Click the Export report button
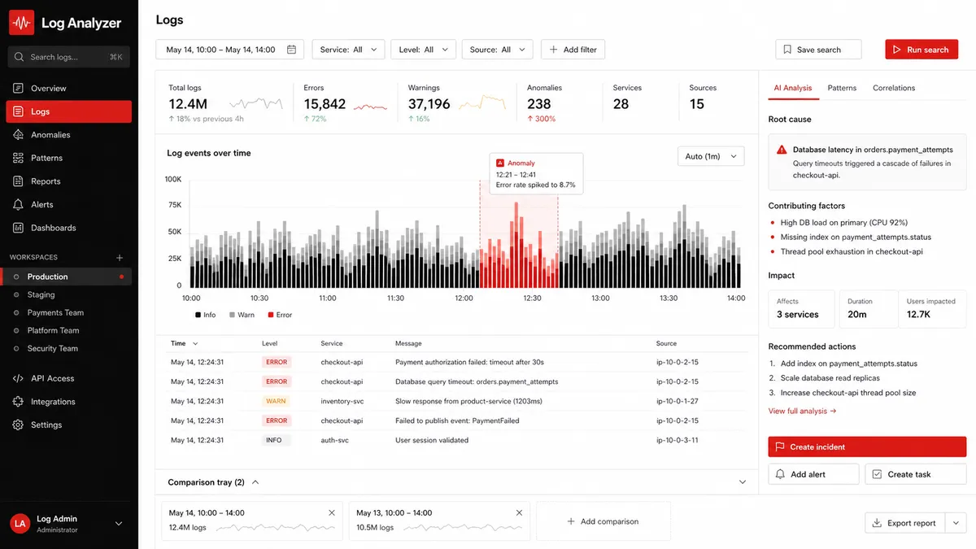 coord(904,523)
